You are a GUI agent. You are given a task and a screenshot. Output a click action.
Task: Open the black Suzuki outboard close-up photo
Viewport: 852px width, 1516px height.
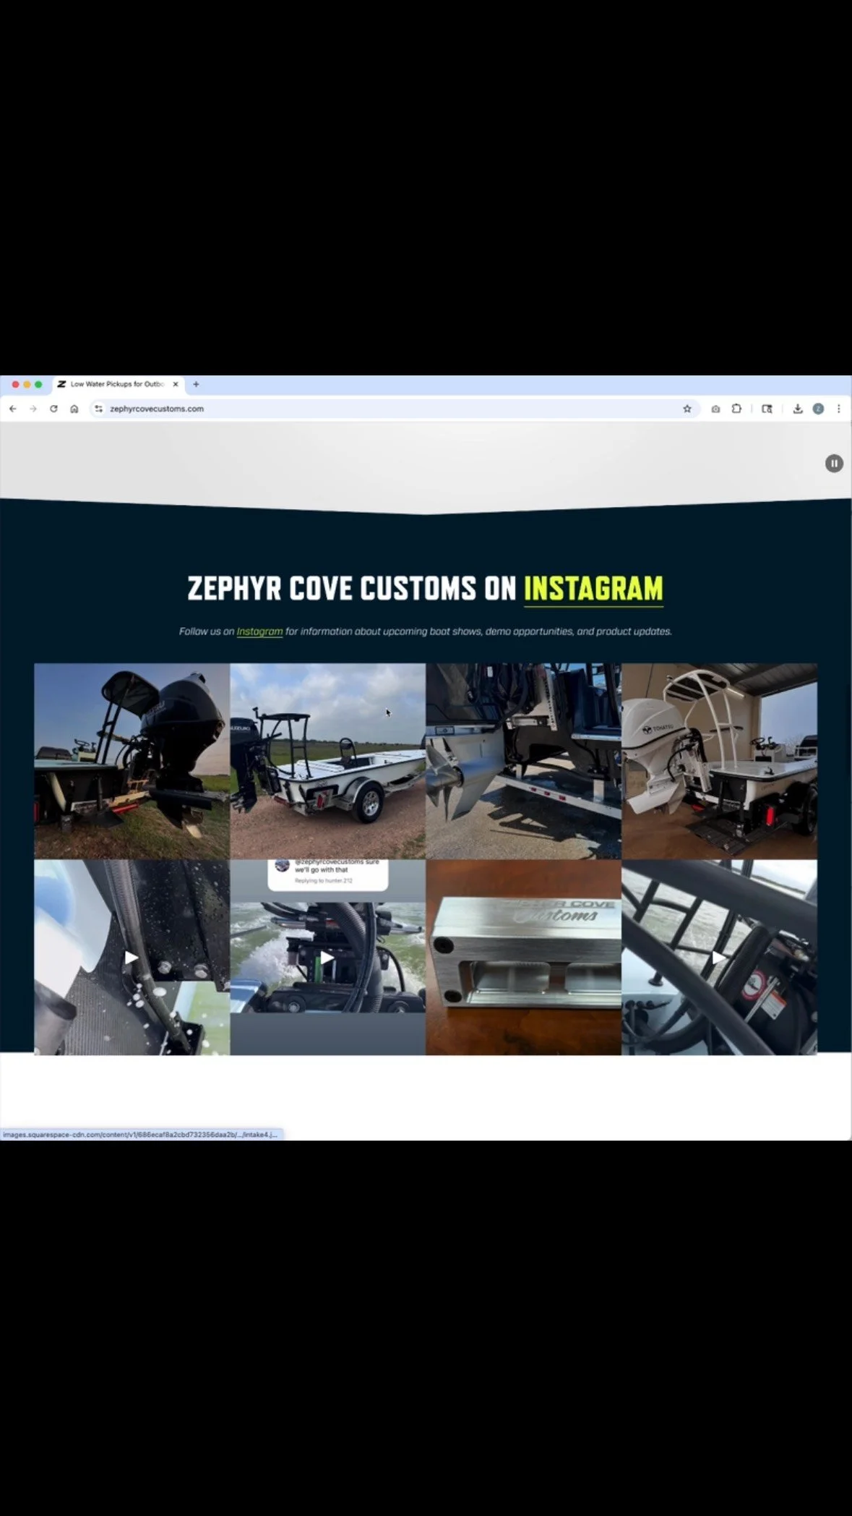pyautogui.click(x=132, y=762)
